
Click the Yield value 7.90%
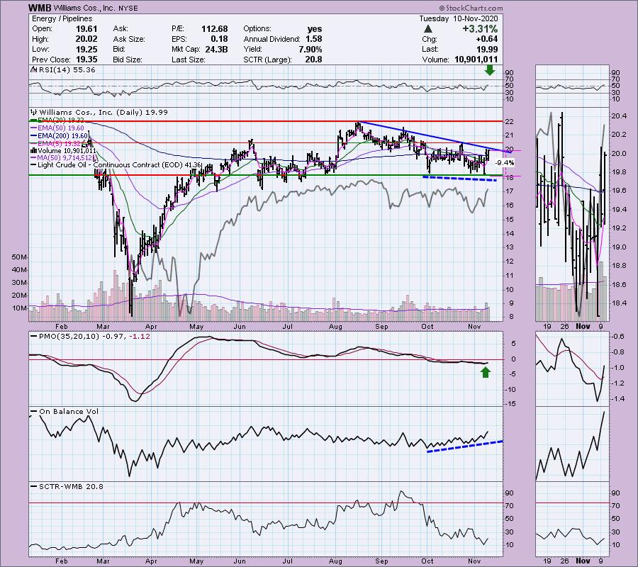[x=310, y=49]
